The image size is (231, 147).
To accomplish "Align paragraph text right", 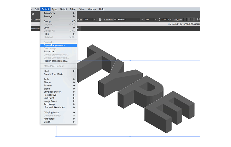I will coord(193,19).
